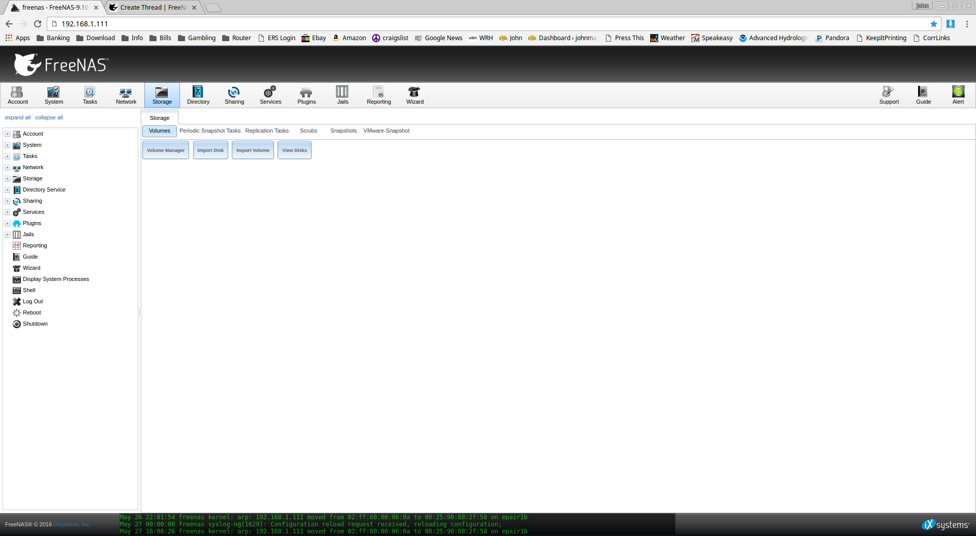Image resolution: width=976 pixels, height=536 pixels.
Task: Click the View Disks button
Action: [294, 150]
